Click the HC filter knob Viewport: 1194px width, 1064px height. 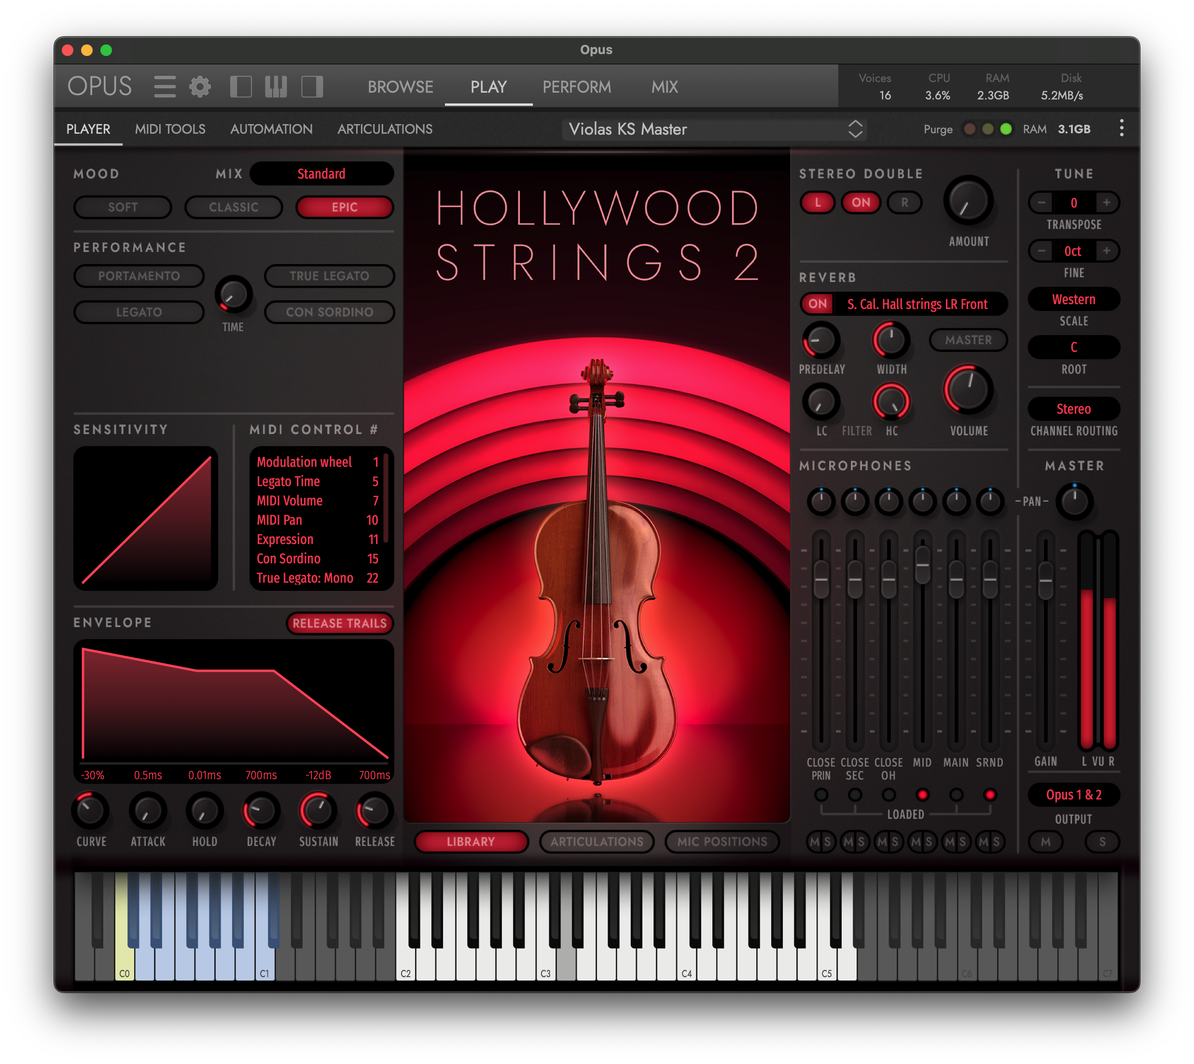(891, 402)
